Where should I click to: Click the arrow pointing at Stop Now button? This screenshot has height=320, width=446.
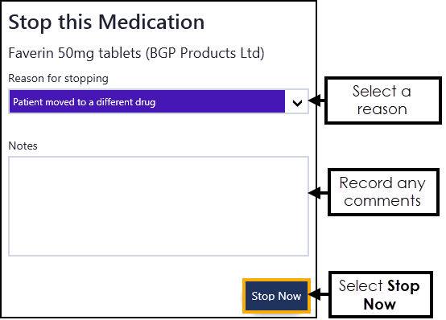(x=319, y=293)
